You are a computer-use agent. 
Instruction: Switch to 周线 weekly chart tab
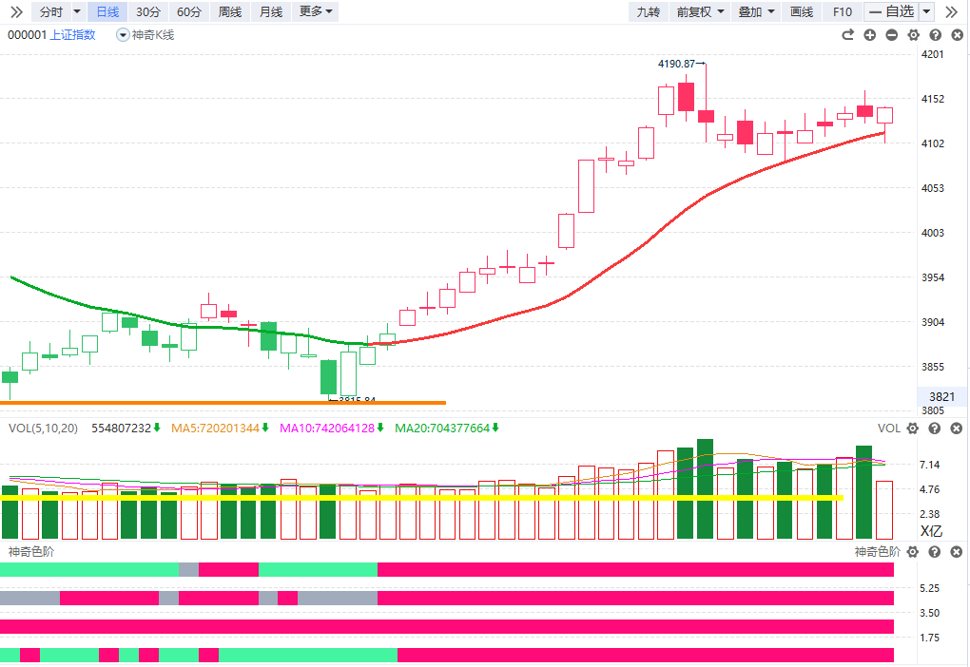click(x=229, y=11)
